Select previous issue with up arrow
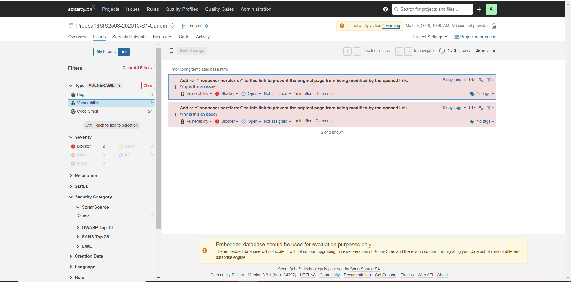This screenshot has width=571, height=282. coord(347,51)
